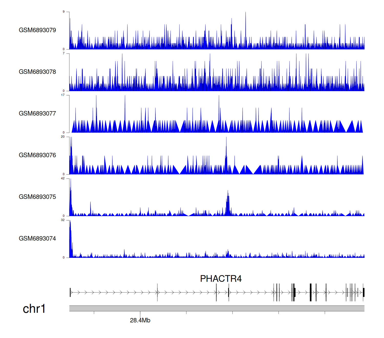384x338 pixels.
Task: Click the last exon at PHACTR4's right end
Action: [364, 292]
